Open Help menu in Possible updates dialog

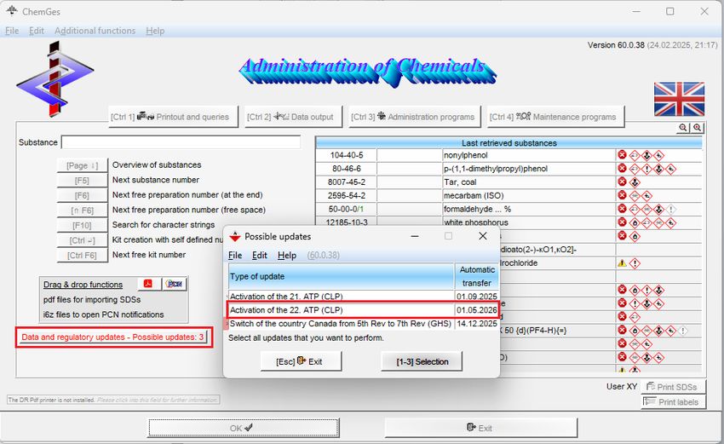(x=287, y=256)
